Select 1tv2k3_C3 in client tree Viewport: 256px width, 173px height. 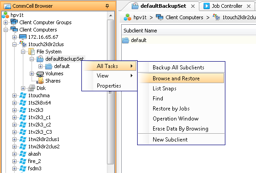click(40, 132)
